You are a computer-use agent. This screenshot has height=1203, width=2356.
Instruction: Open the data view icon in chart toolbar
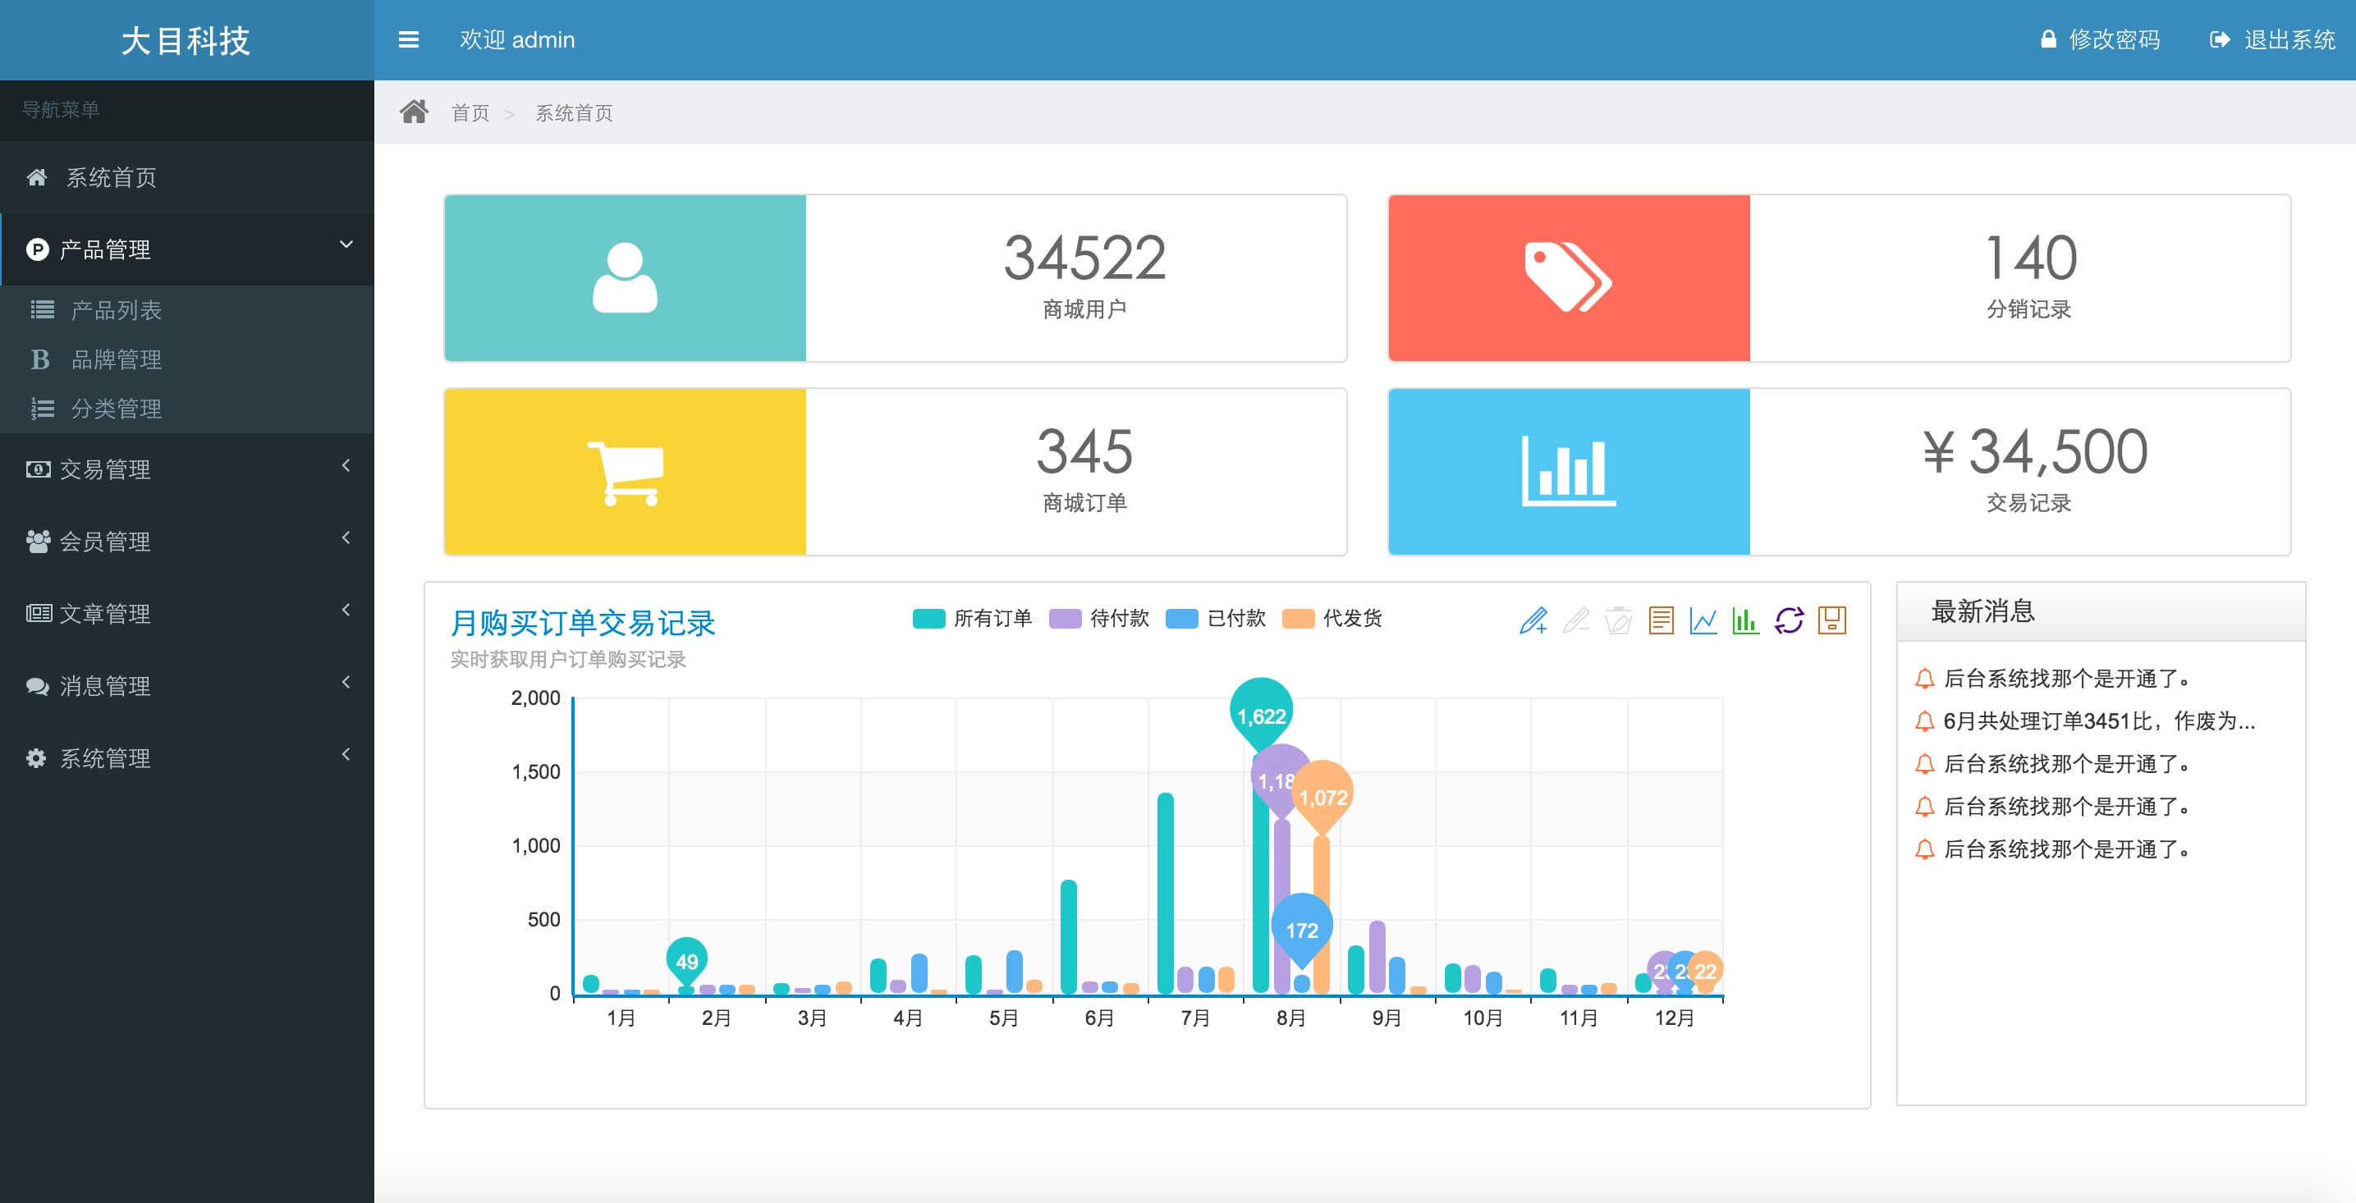click(x=1661, y=620)
